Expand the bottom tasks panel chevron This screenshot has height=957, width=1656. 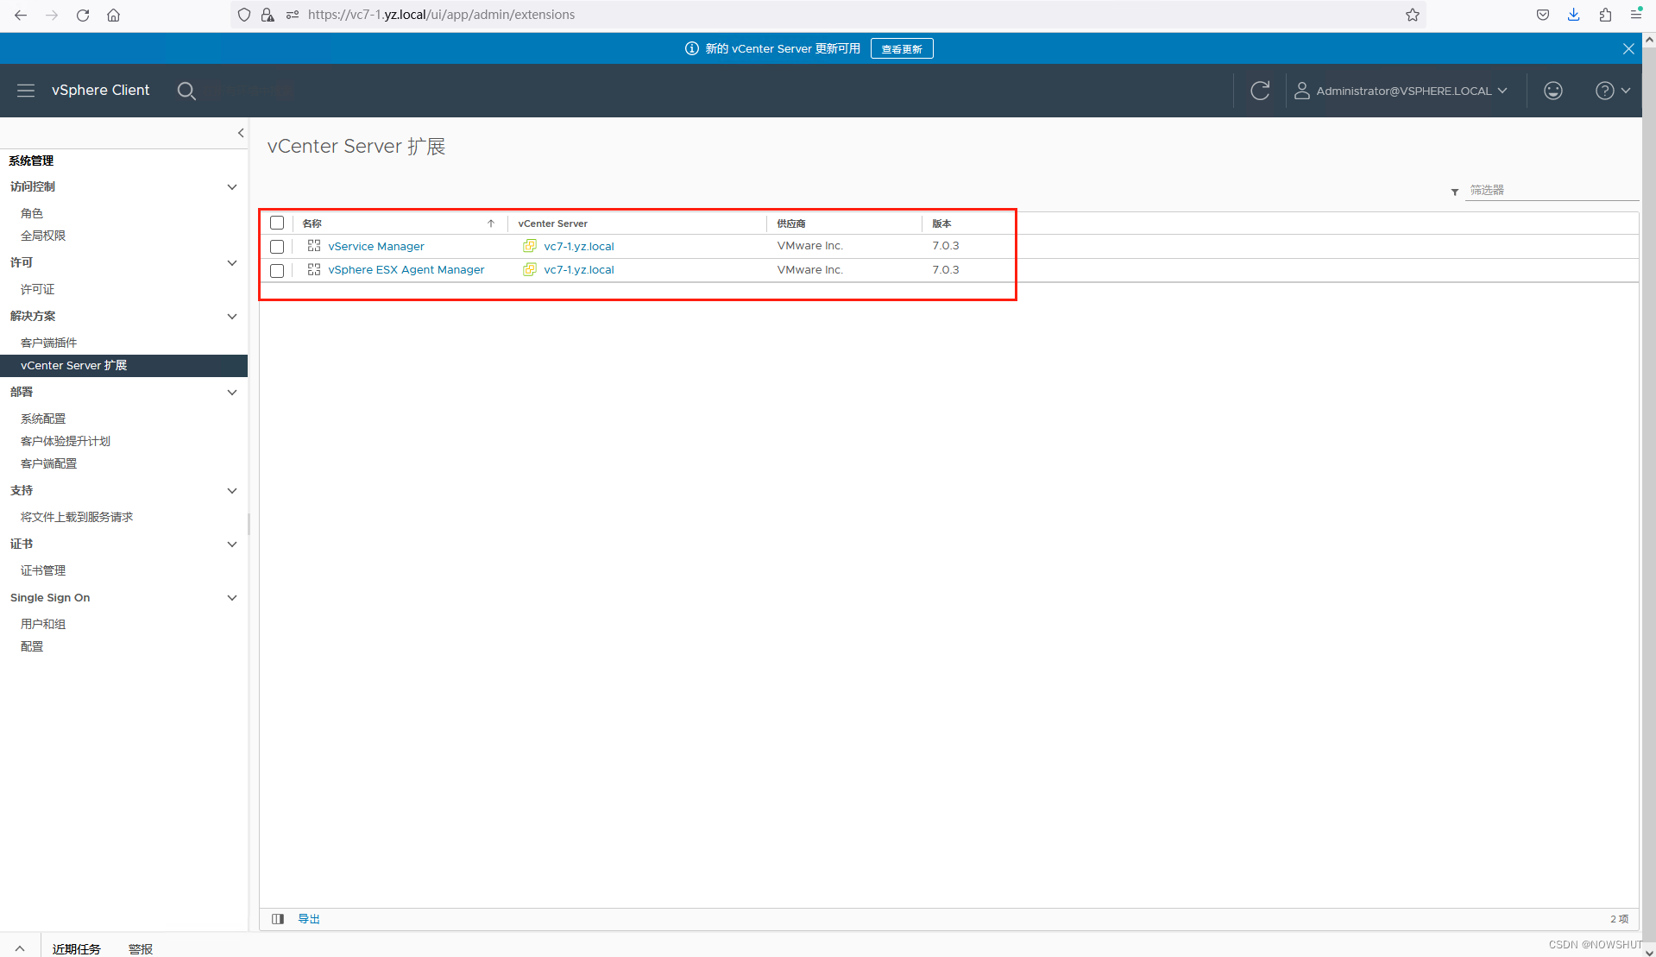[x=20, y=948]
